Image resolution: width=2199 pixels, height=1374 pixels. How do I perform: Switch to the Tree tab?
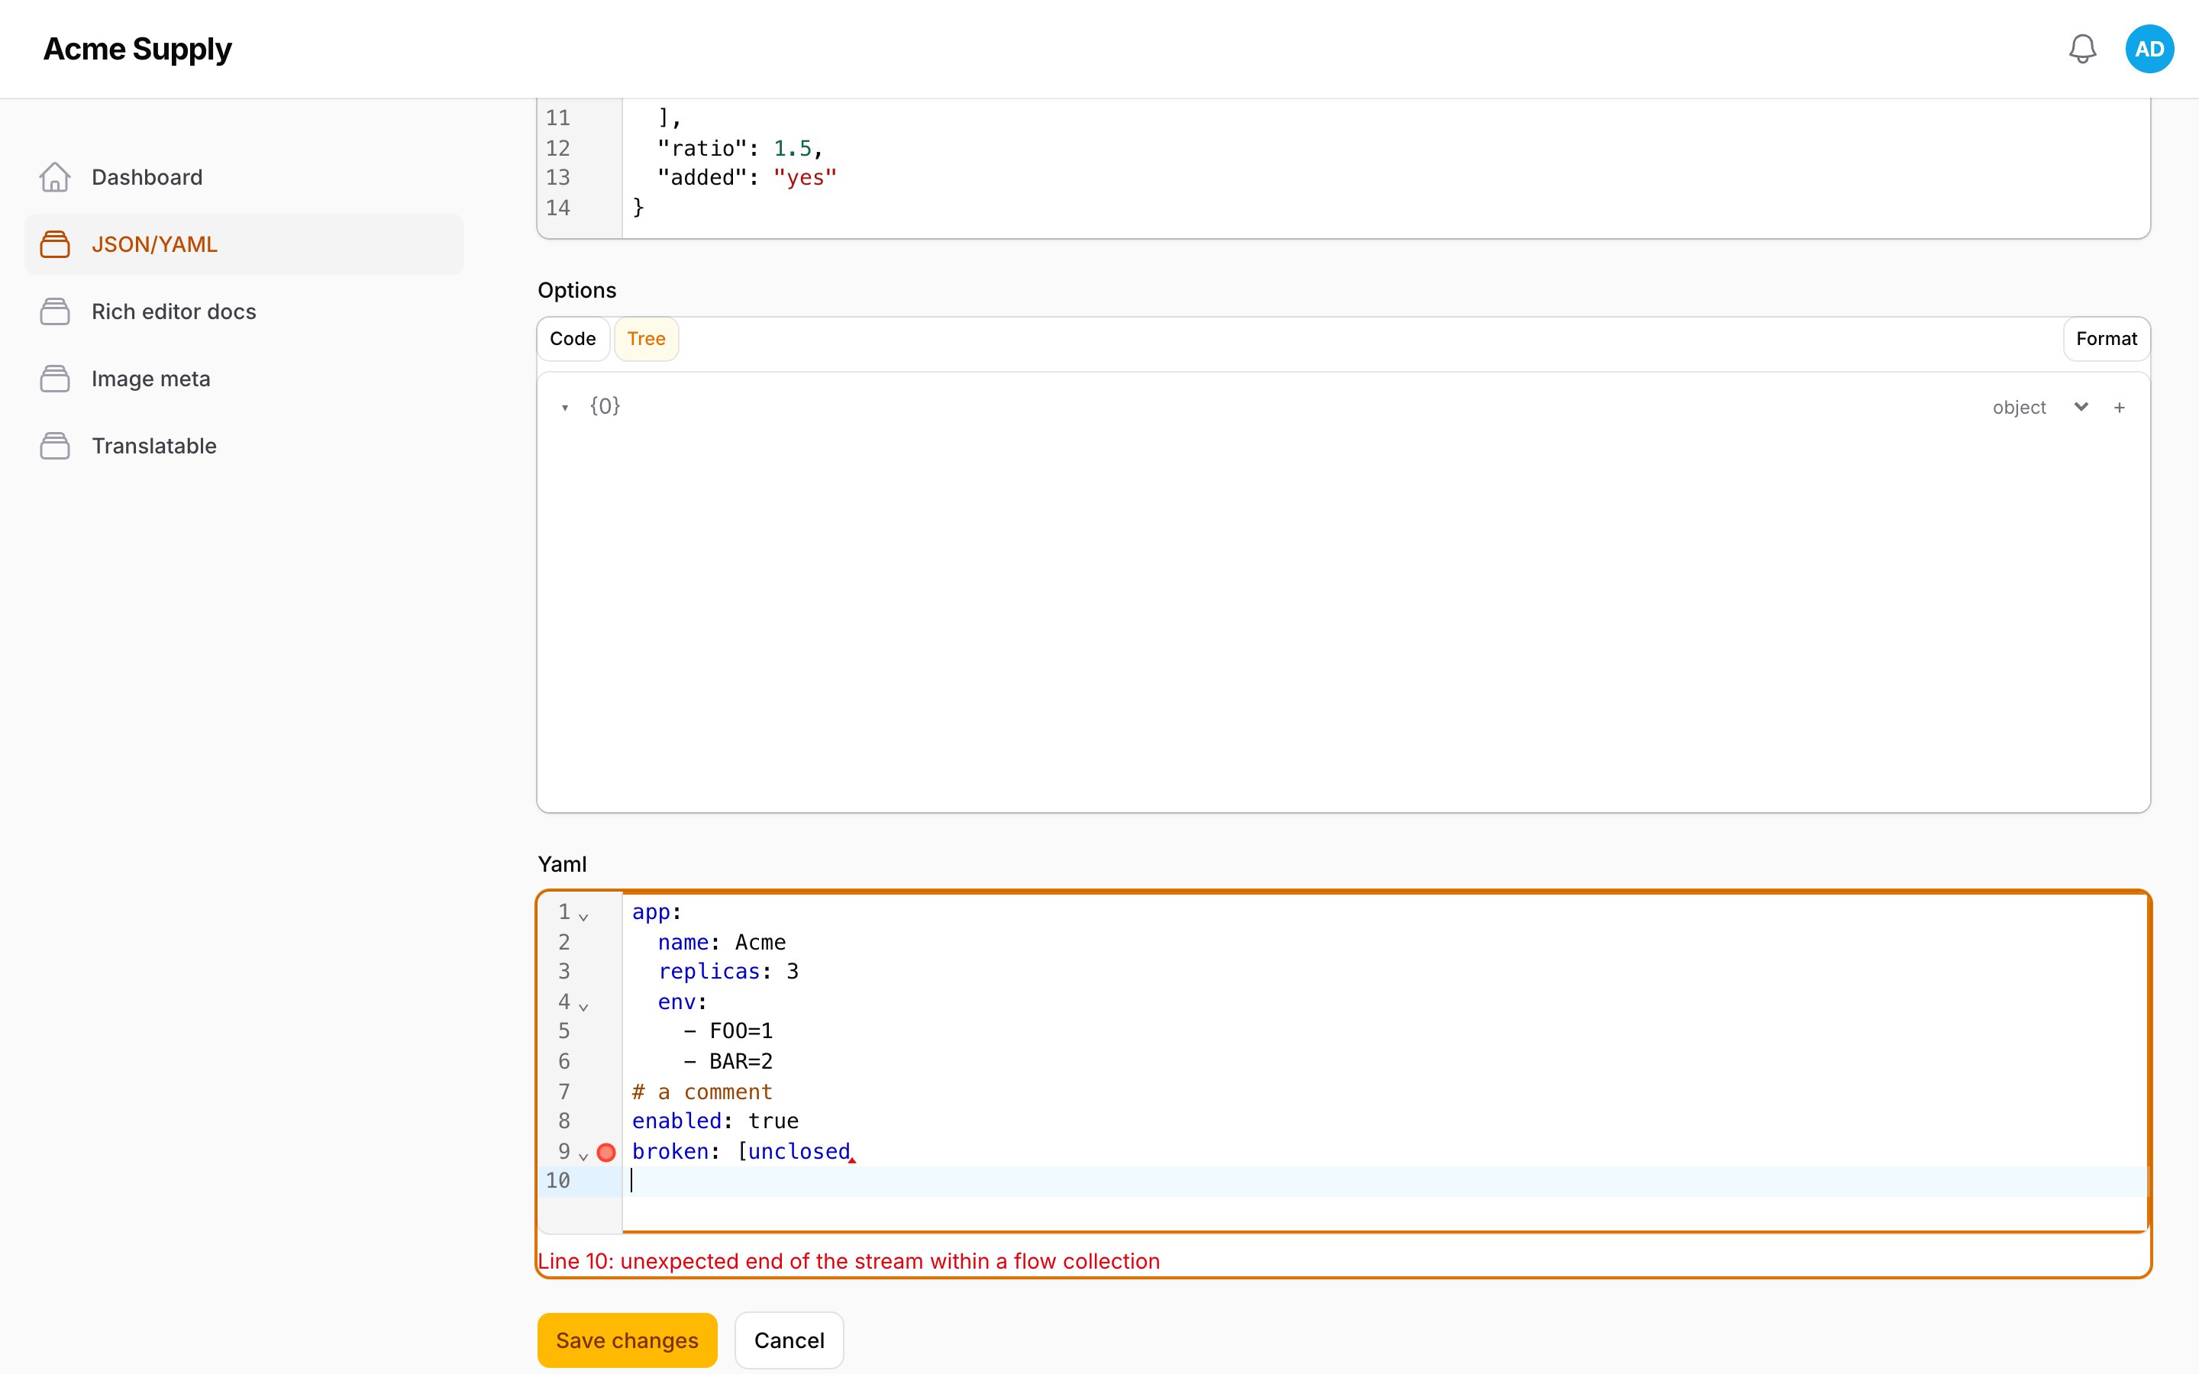(x=646, y=339)
